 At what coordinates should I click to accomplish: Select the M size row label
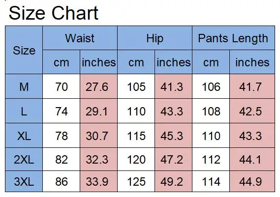point(24,86)
